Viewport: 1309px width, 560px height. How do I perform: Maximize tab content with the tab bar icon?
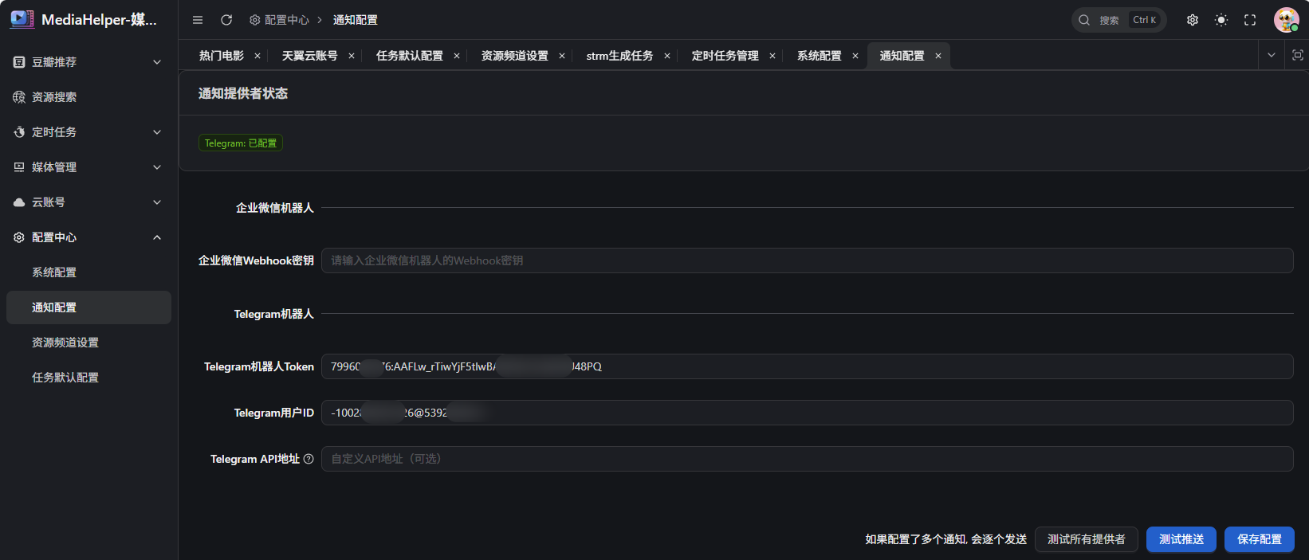click(1297, 55)
